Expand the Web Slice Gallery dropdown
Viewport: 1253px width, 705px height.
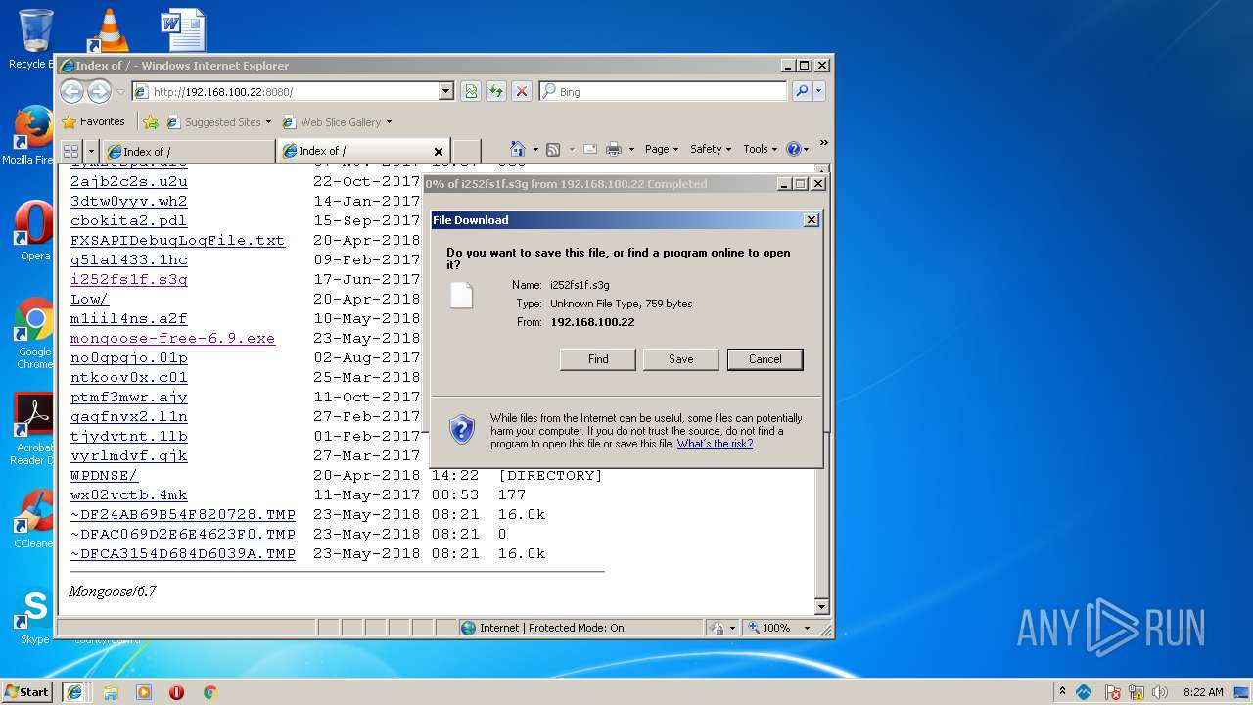[x=389, y=122]
